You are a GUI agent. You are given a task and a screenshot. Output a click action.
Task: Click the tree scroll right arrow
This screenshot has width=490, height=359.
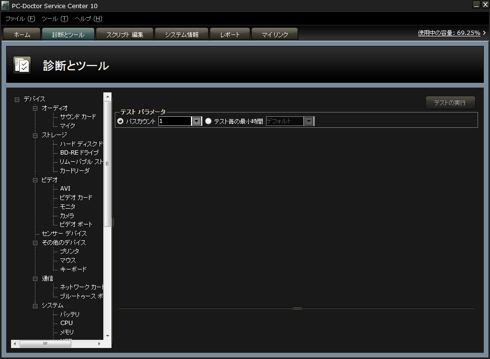[100, 344]
